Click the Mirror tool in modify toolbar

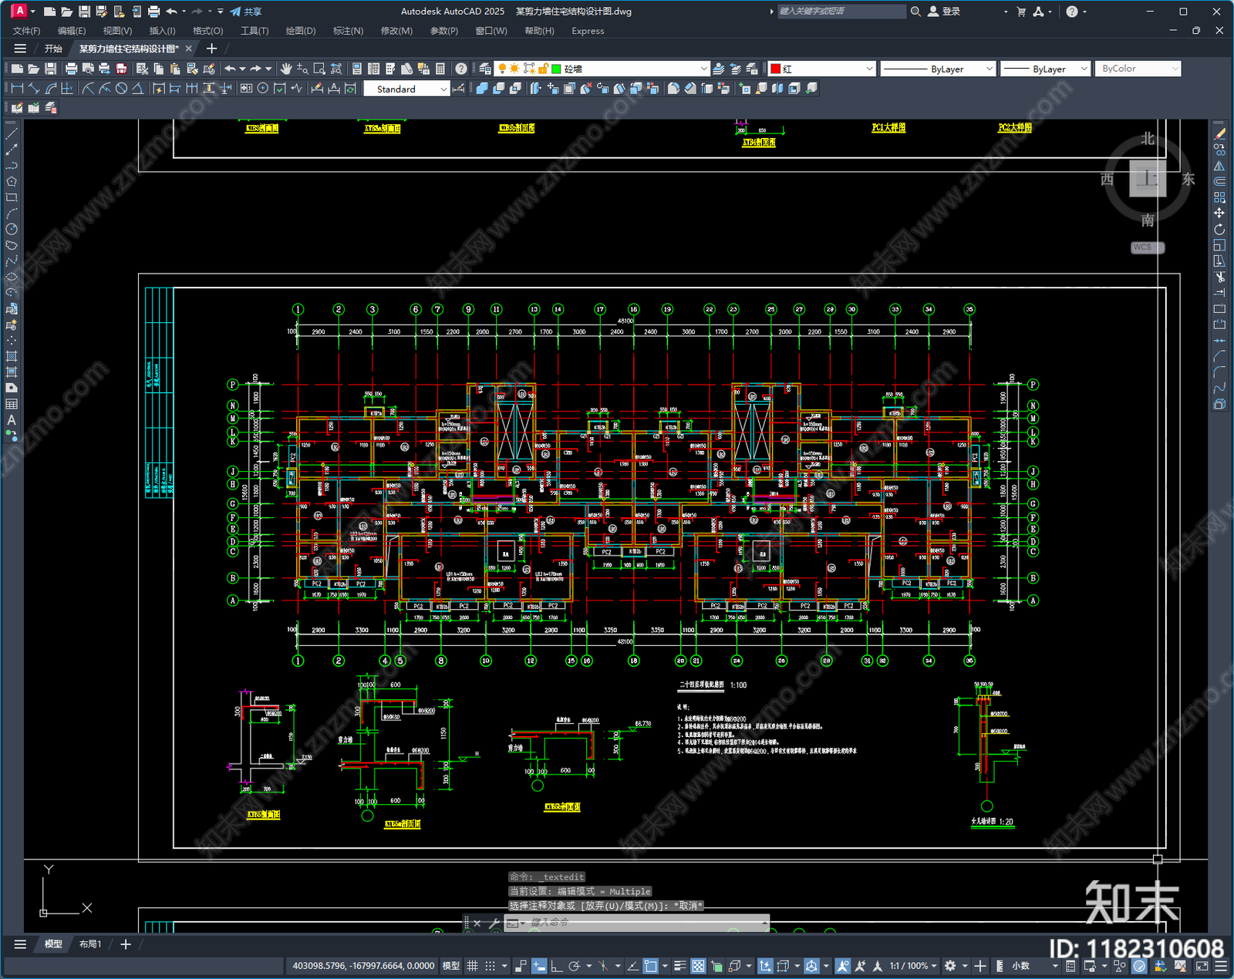pyautogui.click(x=1219, y=166)
